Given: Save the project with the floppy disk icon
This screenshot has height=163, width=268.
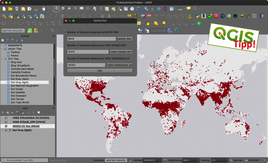Looking at the screenshot, I should (16, 9).
